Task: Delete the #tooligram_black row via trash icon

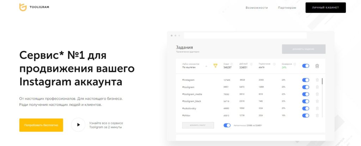Action: pyautogui.click(x=317, y=101)
